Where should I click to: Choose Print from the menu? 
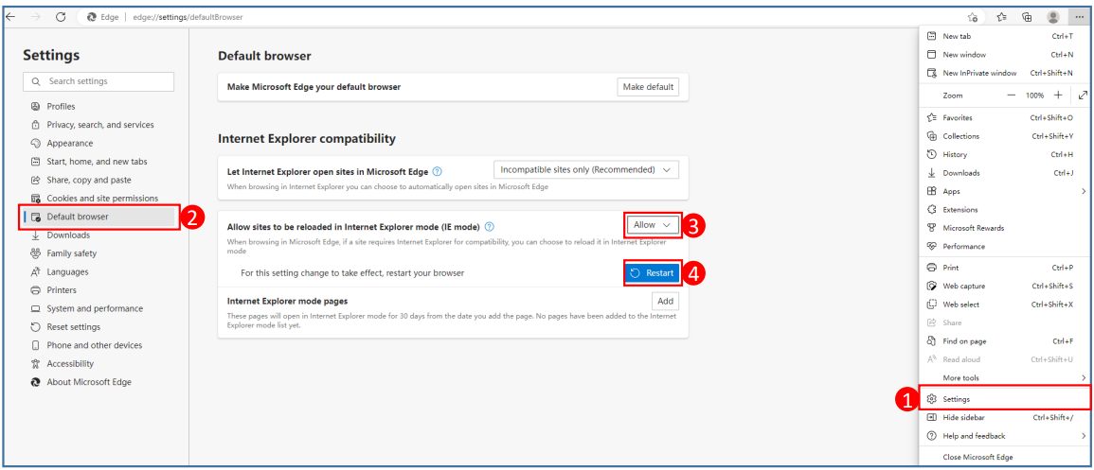tap(1003, 268)
